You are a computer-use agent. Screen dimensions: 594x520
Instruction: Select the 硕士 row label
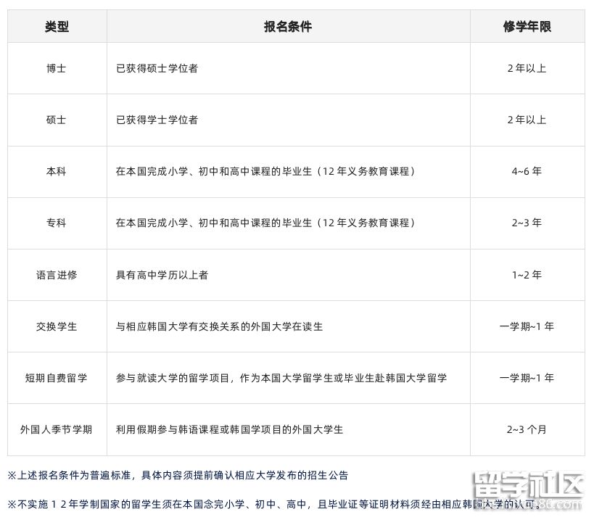click(57, 120)
